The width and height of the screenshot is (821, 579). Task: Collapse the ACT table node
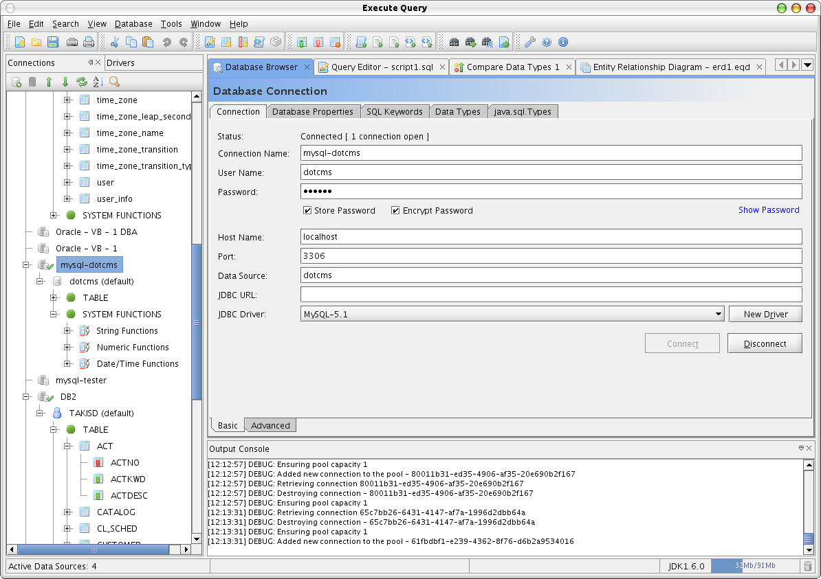(x=67, y=446)
